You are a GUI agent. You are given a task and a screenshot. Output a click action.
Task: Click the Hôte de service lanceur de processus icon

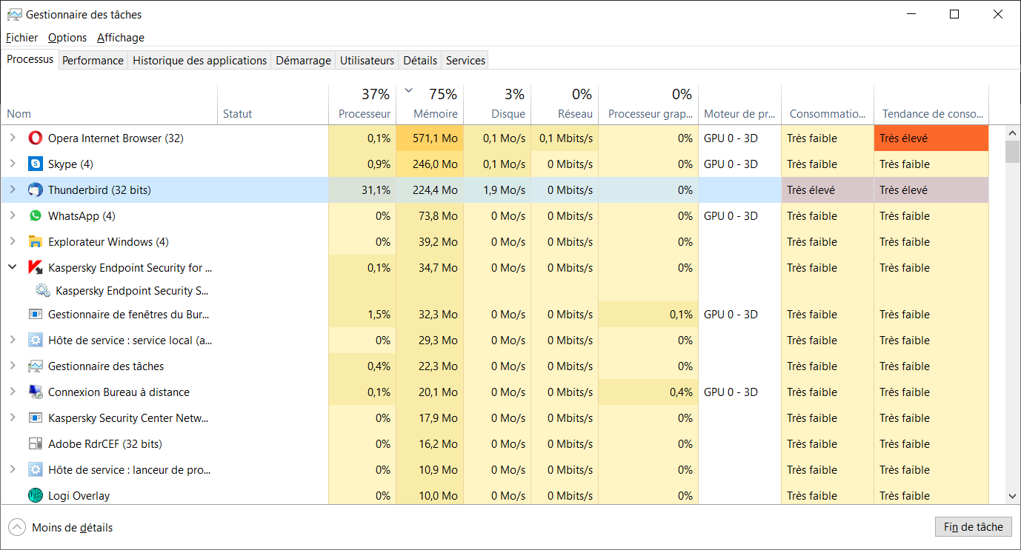[36, 470]
